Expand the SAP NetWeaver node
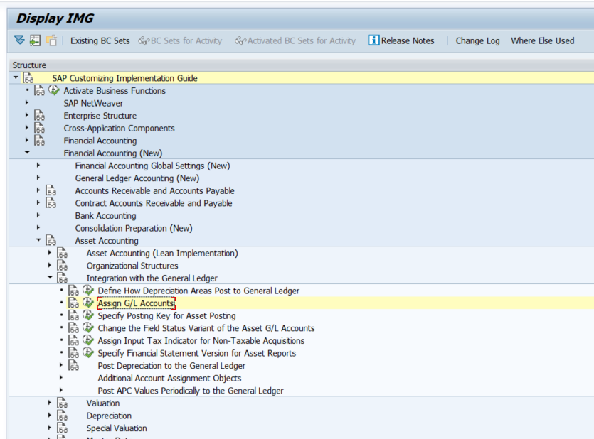Image resolution: width=594 pixels, height=439 pixels. (x=26, y=102)
